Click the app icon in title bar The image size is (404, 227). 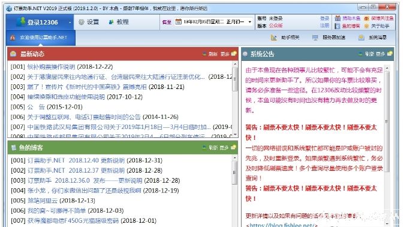[9, 8]
